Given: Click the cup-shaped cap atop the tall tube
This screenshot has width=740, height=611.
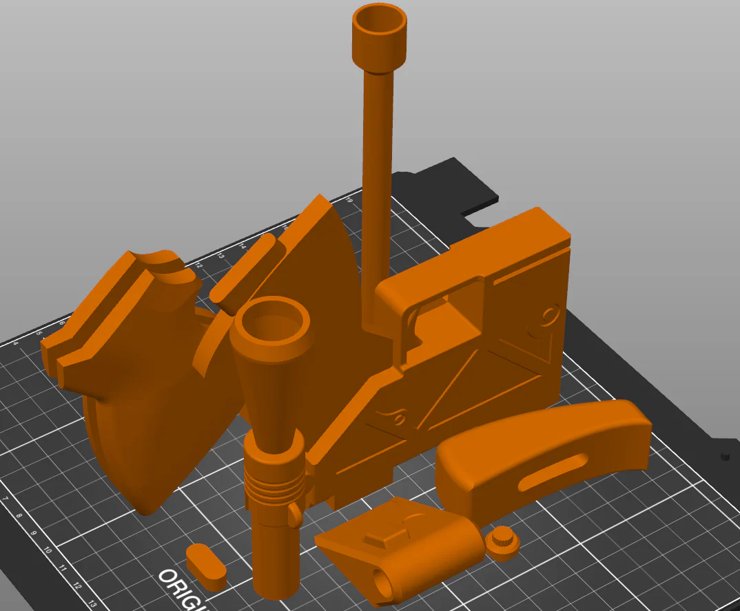Looking at the screenshot, I should click(380, 39).
